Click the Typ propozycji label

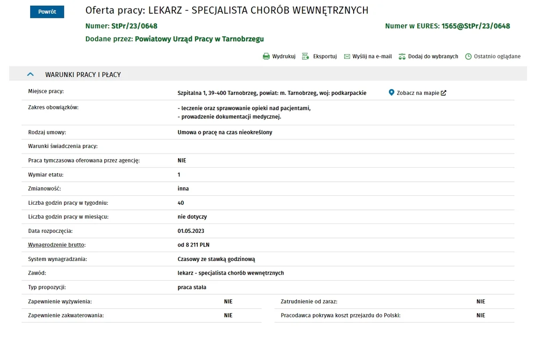pos(47,287)
